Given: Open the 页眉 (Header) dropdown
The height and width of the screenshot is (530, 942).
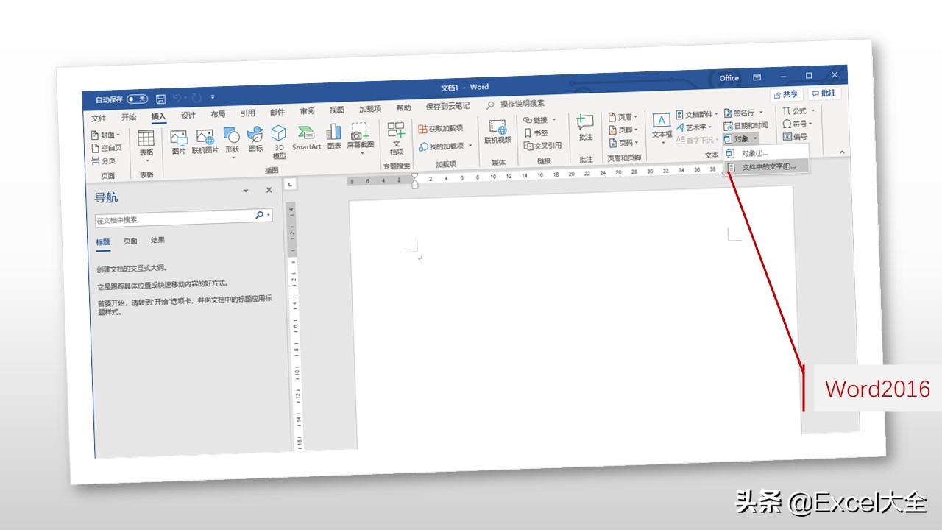Looking at the screenshot, I should click(x=623, y=117).
